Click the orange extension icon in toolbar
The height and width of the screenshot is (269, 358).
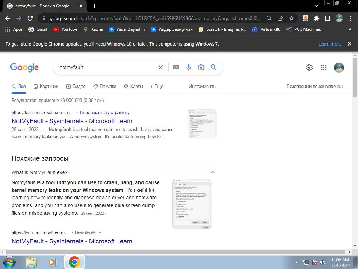tap(306, 18)
